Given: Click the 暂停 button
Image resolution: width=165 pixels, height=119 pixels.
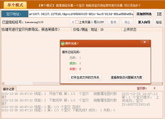Looking at the screenshot, I should (x=113, y=22).
